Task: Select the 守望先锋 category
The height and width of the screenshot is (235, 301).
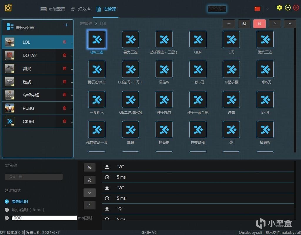Action: click(38, 95)
